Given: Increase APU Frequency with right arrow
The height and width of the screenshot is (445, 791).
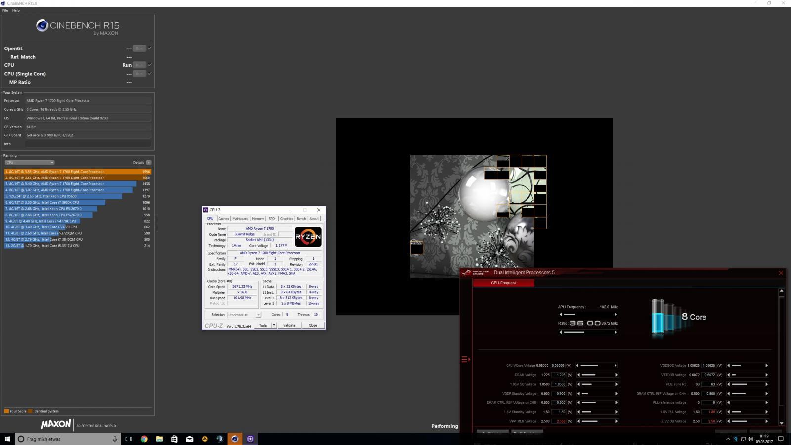Looking at the screenshot, I should tap(615, 314).
